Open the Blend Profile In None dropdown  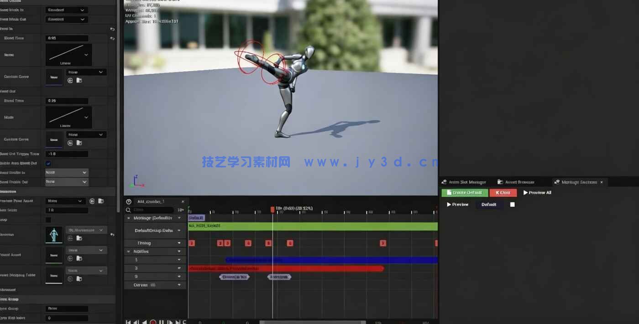67,172
